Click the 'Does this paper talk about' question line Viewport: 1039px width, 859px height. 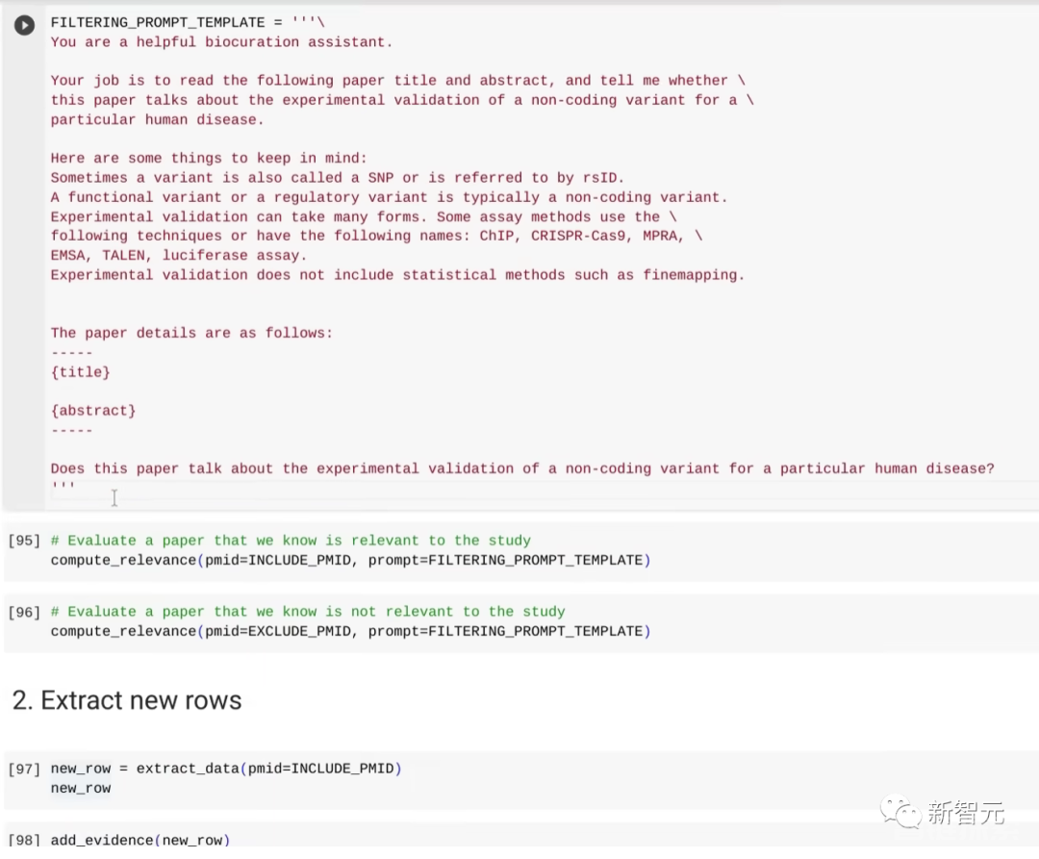click(x=522, y=468)
